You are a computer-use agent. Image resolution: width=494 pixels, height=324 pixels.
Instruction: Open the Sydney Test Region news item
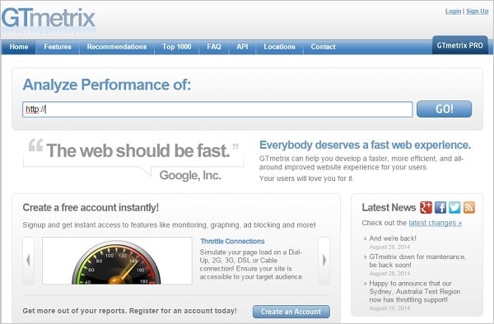[415, 292]
